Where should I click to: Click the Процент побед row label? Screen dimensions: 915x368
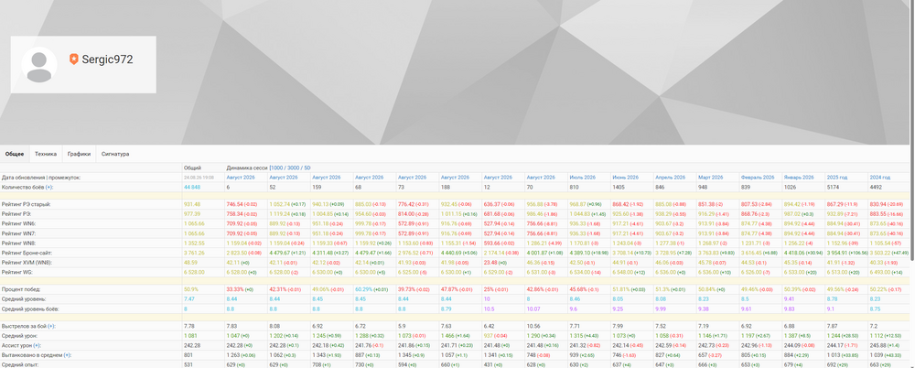(22, 289)
